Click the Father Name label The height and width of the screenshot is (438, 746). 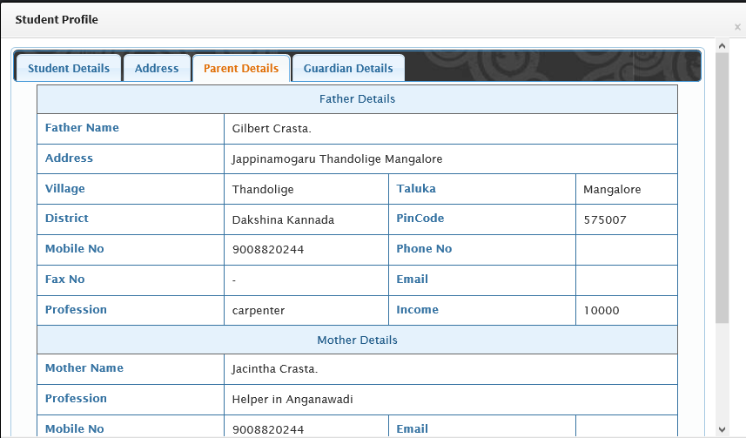(x=82, y=128)
